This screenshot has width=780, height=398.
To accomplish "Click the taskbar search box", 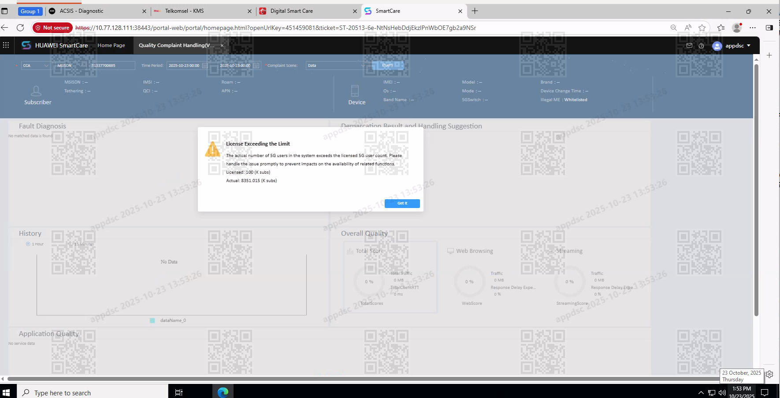I will pos(93,392).
